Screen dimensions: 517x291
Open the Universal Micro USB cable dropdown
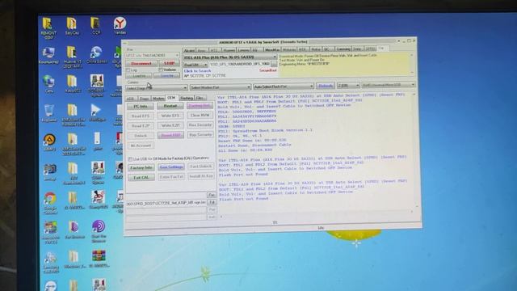pyautogui.click(x=388, y=85)
